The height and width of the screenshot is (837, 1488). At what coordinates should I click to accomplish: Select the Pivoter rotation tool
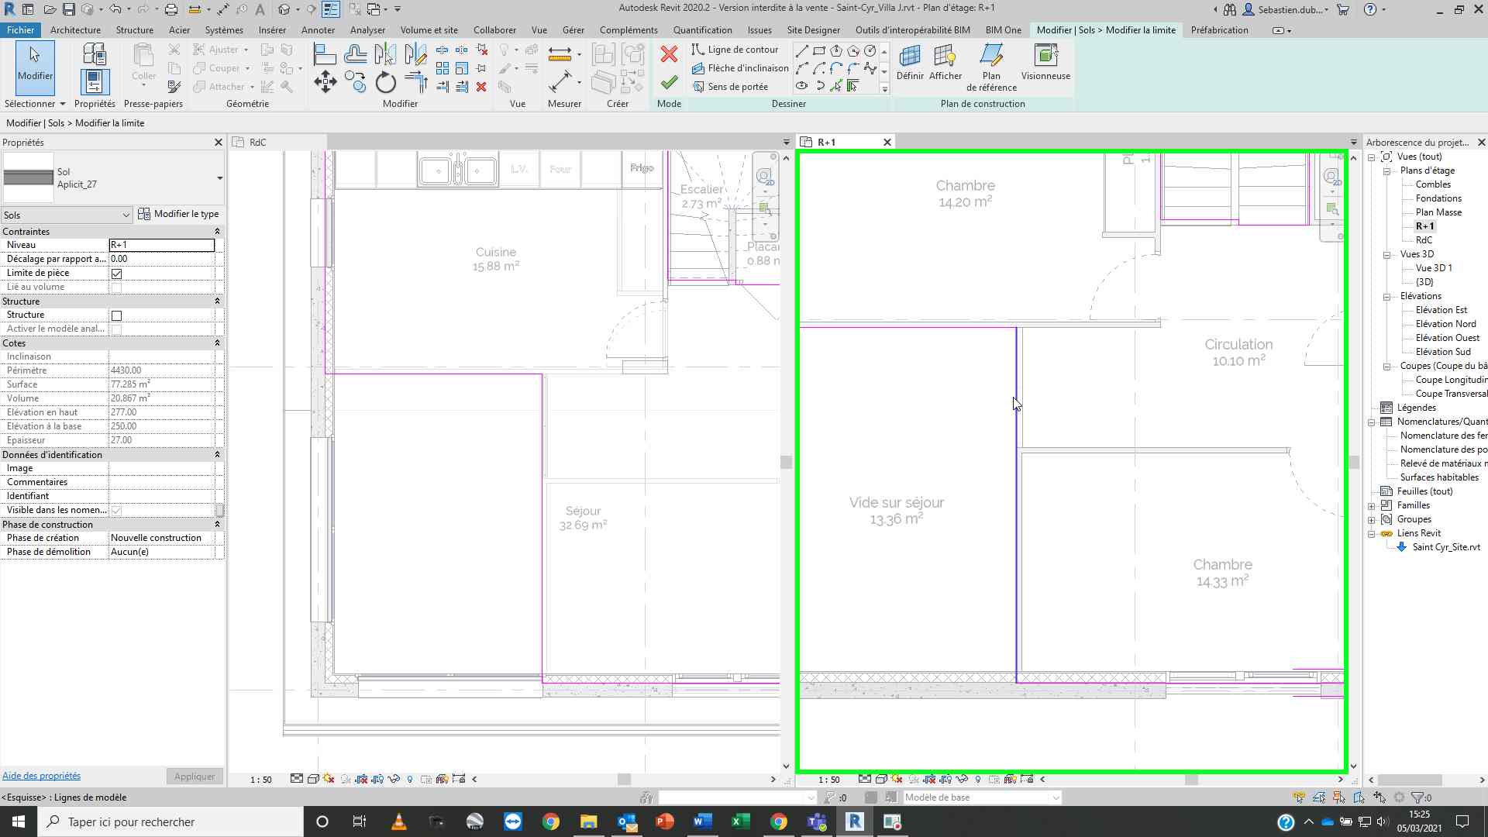[x=385, y=81]
